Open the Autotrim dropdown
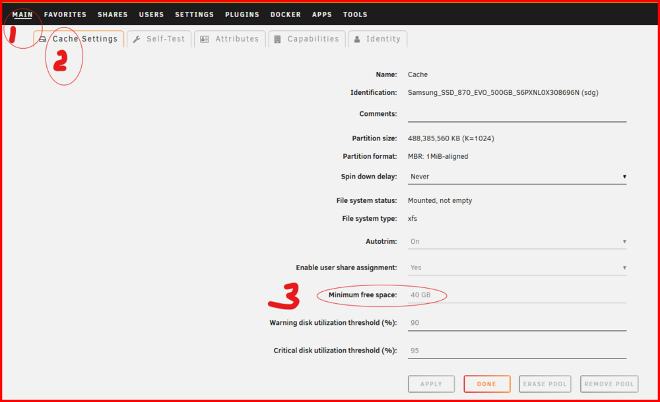Image resolution: width=660 pixels, height=402 pixels. (517, 241)
